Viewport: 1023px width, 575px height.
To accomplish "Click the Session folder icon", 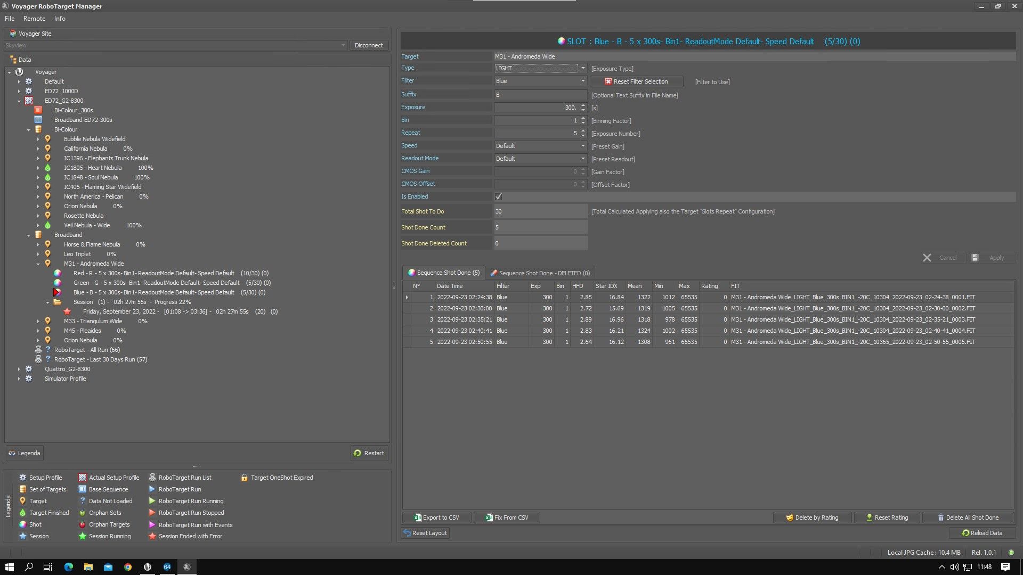I will [x=58, y=302].
